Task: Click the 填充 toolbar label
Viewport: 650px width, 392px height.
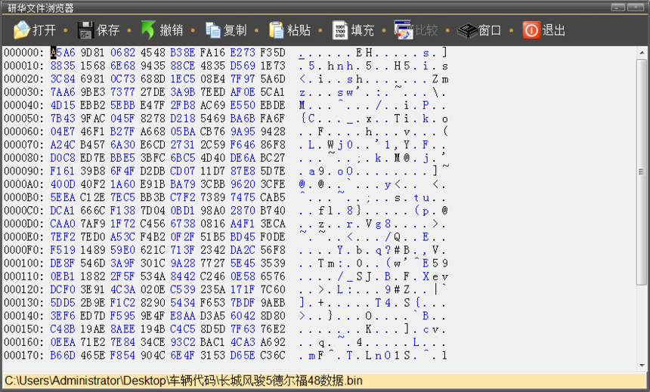Action: [363, 30]
